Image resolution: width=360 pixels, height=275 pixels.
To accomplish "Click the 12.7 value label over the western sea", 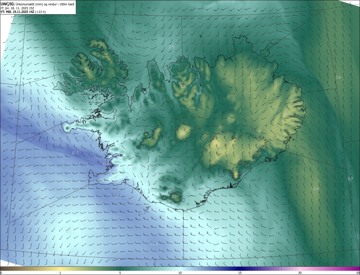I will pyautogui.click(x=75, y=153).
